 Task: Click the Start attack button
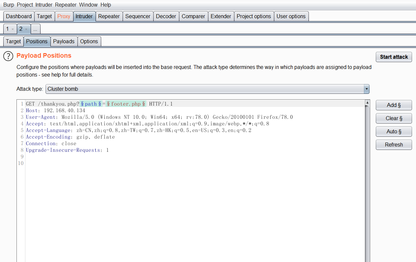pos(394,57)
